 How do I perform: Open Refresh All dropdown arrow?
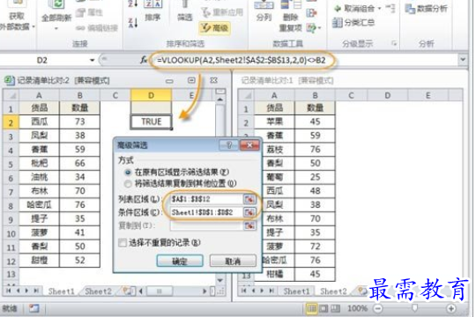[x=56, y=29]
